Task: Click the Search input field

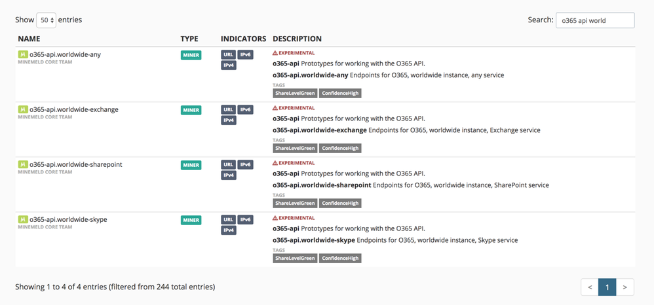Action: coord(594,20)
